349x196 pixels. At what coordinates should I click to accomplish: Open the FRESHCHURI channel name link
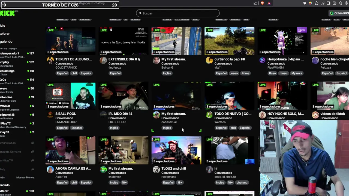pyautogui.click(x=117, y=122)
